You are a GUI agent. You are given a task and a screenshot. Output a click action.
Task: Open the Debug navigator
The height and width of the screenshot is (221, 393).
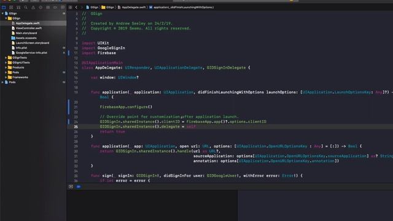pos(48,7)
